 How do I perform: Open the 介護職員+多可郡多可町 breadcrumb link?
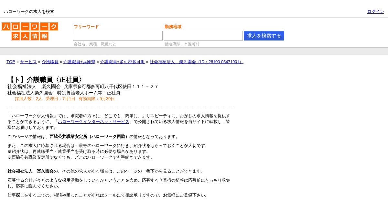click(123, 62)
